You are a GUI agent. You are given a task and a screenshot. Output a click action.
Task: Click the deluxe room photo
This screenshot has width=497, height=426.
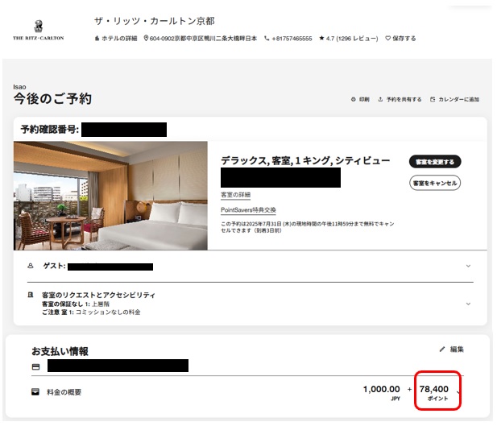pos(110,196)
